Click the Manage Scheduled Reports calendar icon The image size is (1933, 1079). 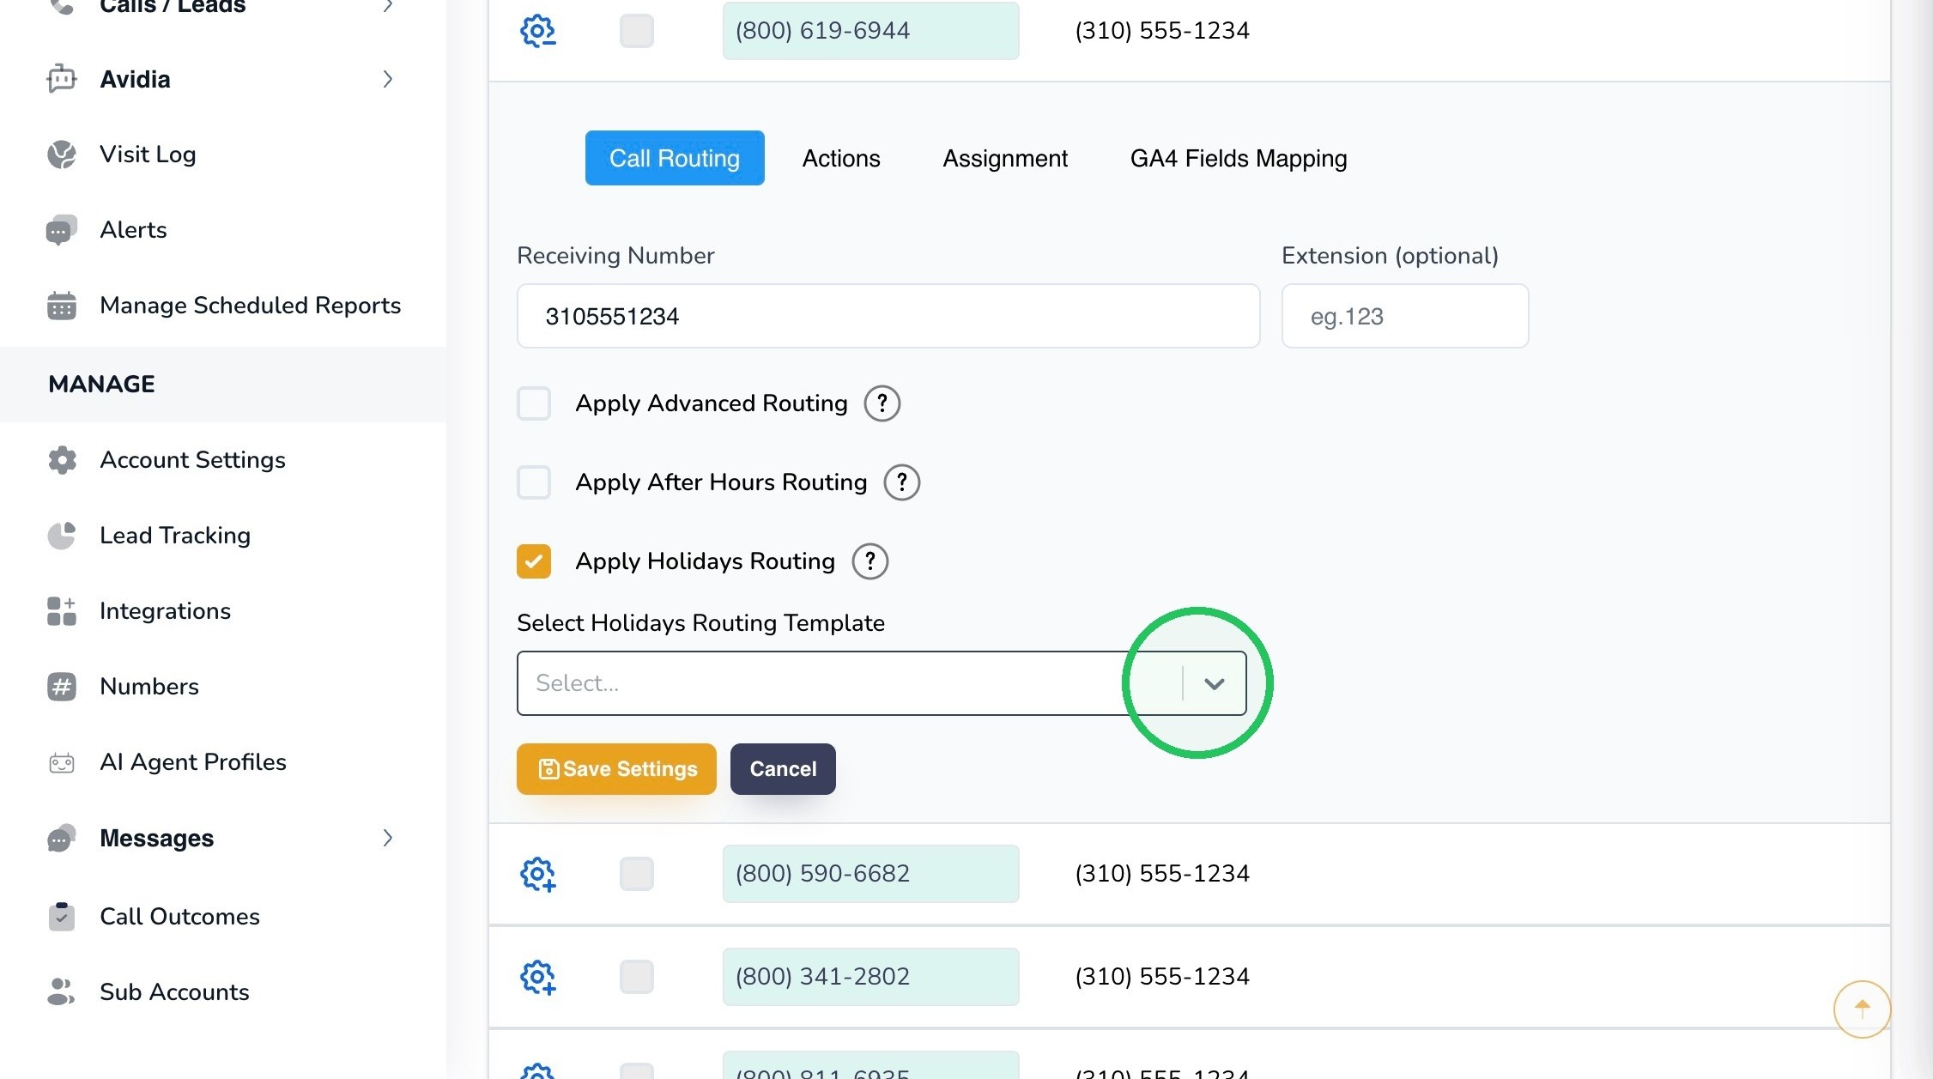62,306
